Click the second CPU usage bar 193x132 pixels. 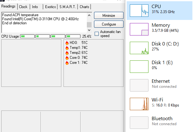click(43, 36)
